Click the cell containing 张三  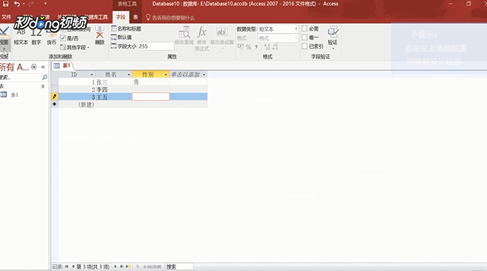coord(113,82)
